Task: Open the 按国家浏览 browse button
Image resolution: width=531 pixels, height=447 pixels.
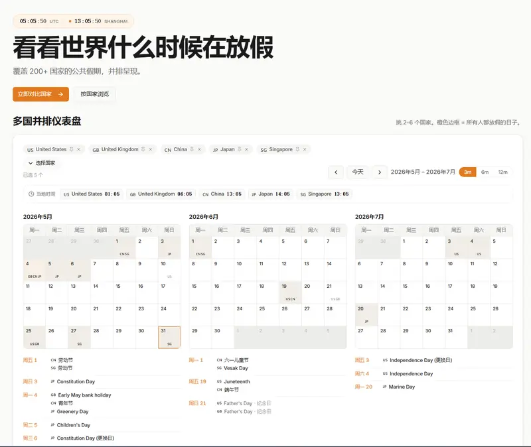Action: point(95,94)
